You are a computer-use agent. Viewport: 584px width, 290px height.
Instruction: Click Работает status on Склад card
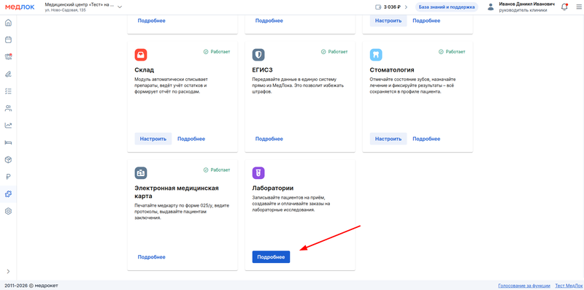(x=217, y=52)
